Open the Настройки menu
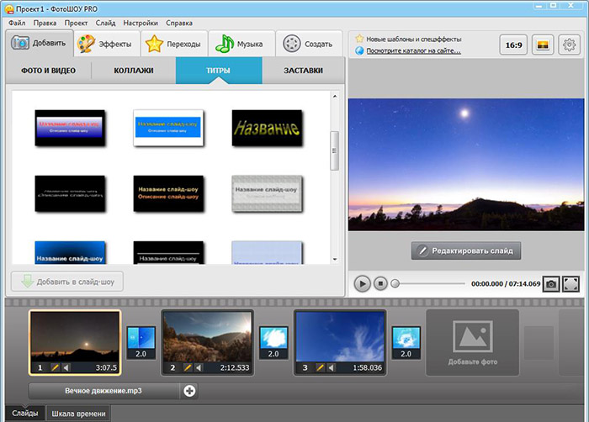The width and height of the screenshot is (589, 422). pos(141,23)
